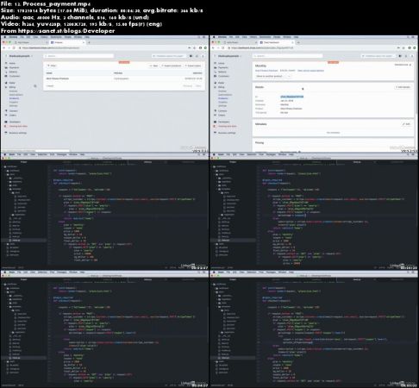Click Billing sidebar icon in products list frame
This screenshot has height=388, width=419.
click(6, 87)
